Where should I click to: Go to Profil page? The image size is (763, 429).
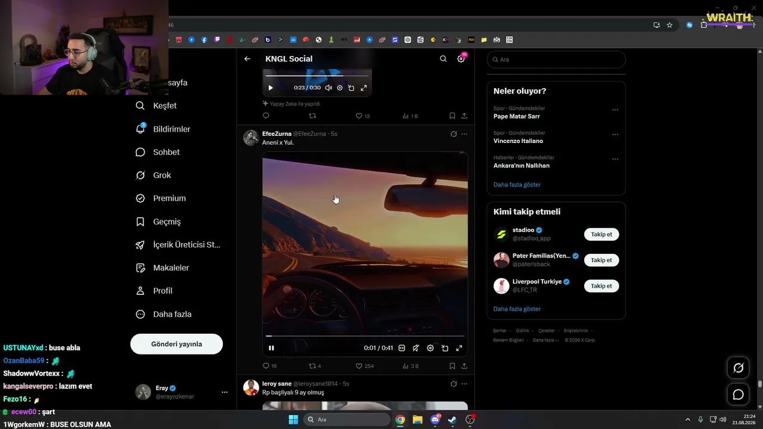pos(154,291)
